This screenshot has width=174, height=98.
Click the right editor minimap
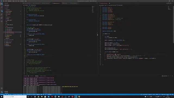[170, 8]
